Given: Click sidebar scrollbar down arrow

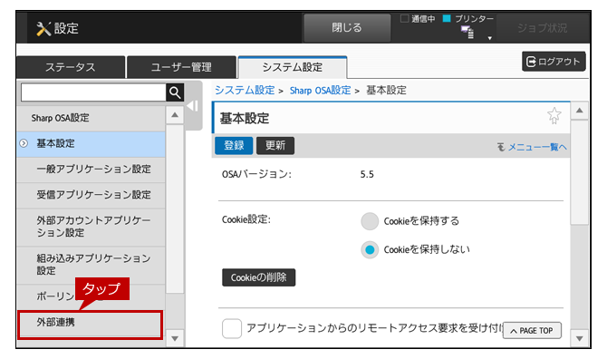Looking at the screenshot, I should click(x=175, y=338).
